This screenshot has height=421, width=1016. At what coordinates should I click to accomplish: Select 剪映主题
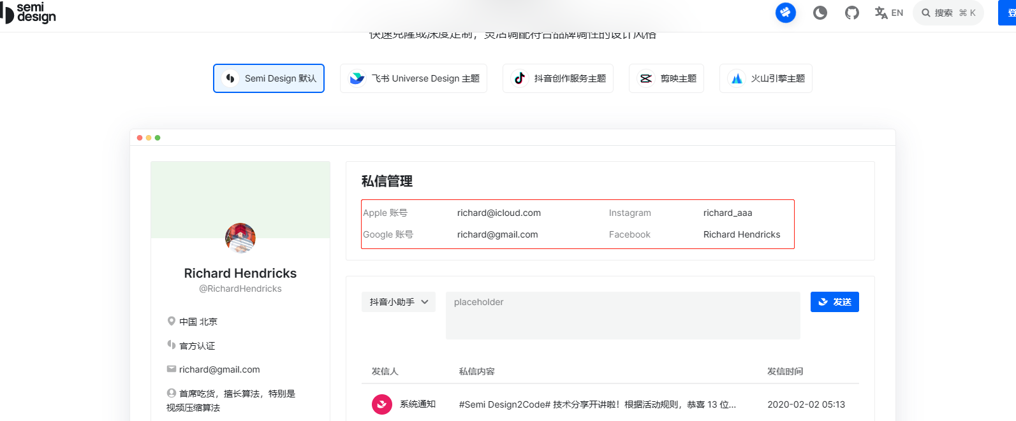tap(666, 78)
